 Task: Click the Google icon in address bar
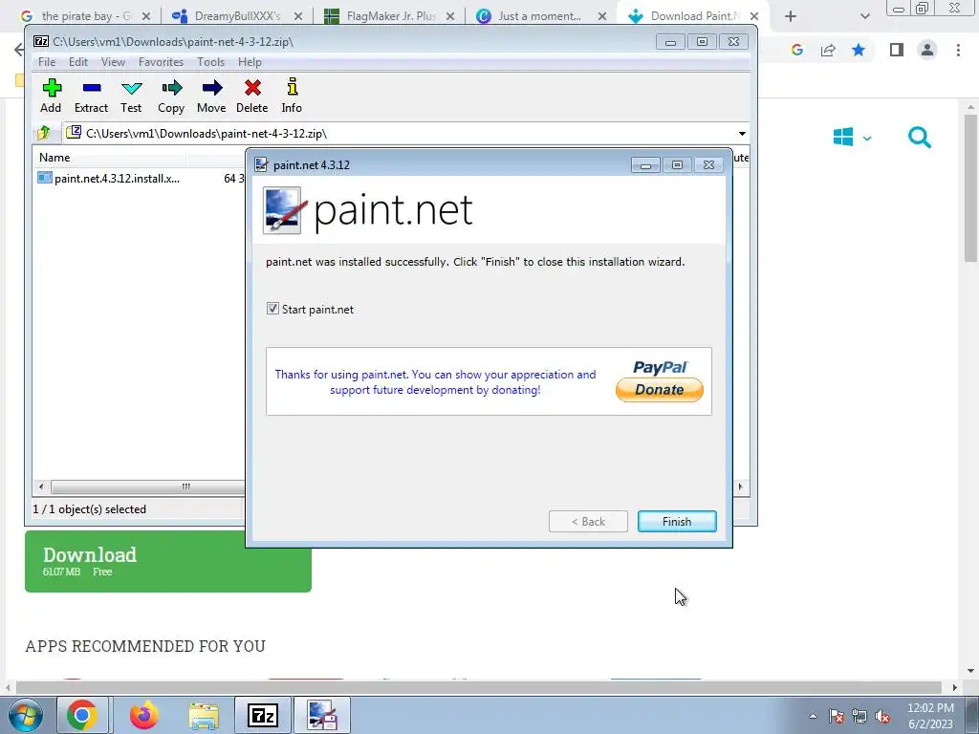click(797, 50)
